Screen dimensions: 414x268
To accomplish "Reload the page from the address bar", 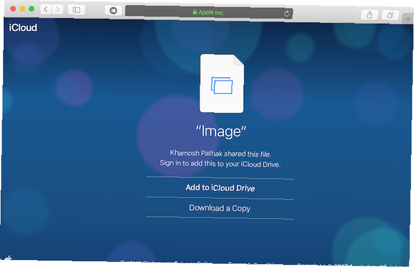I will tap(287, 14).
